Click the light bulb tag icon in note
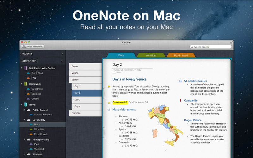253x158 pixels. [109, 87]
